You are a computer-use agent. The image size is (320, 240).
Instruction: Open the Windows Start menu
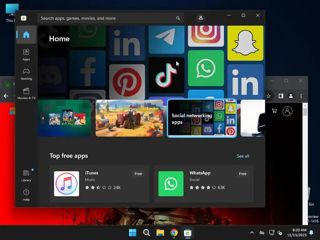(x=132, y=232)
